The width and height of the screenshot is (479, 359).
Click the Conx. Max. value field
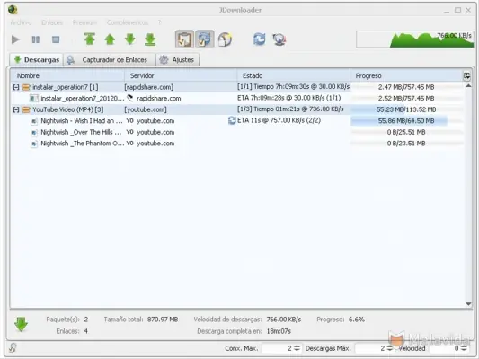point(278,348)
